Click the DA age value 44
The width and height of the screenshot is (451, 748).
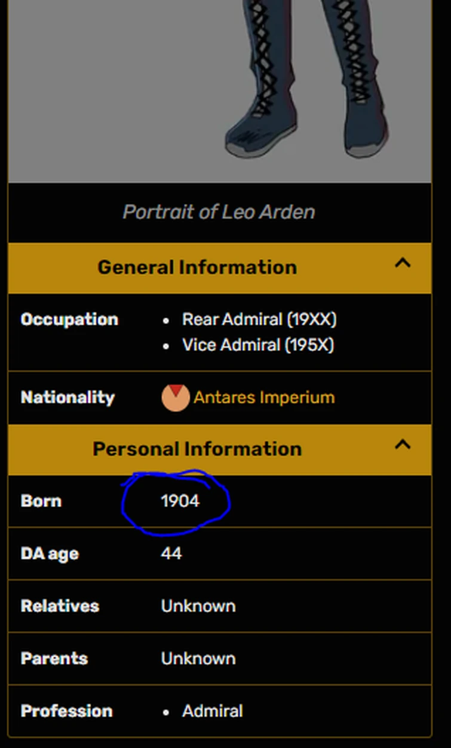pyautogui.click(x=171, y=554)
